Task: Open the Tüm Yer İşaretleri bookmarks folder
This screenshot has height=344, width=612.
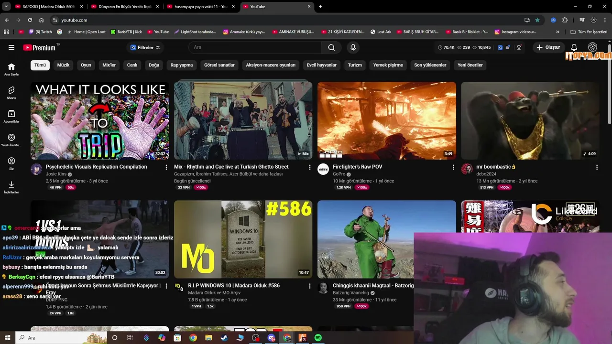Action: [589, 32]
